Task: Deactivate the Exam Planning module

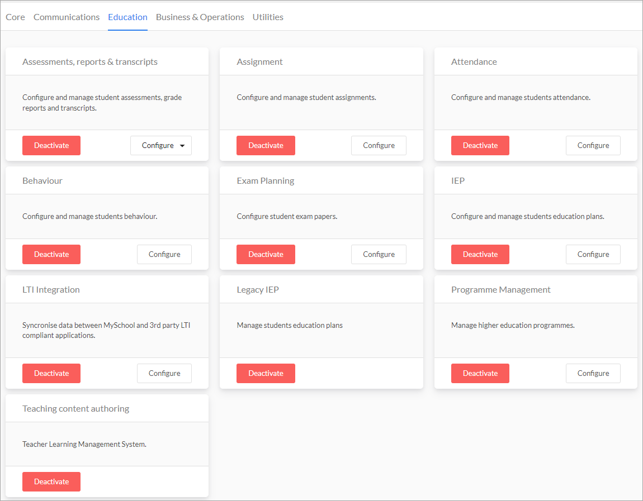Action: (266, 254)
